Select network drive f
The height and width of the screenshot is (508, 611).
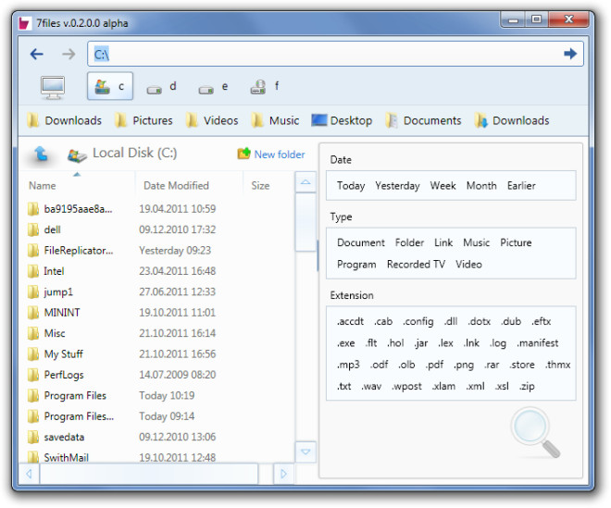click(x=265, y=86)
